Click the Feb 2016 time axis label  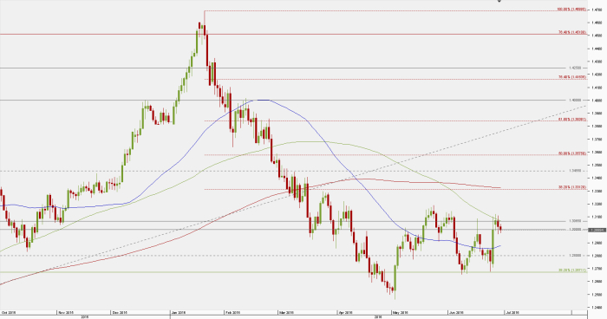[232, 312]
